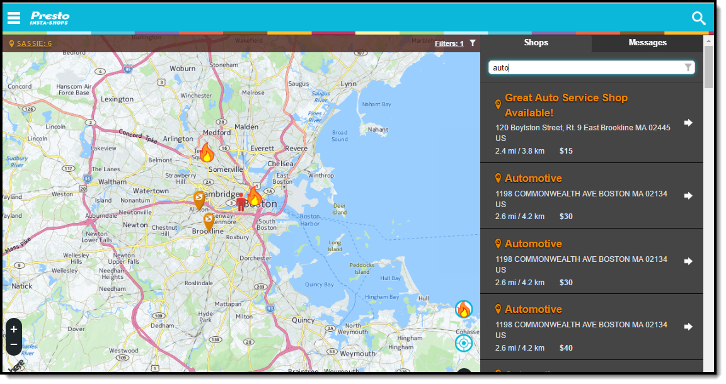The image size is (726, 384).
Task: Open the Filters: 1 link
Action: [x=449, y=43]
